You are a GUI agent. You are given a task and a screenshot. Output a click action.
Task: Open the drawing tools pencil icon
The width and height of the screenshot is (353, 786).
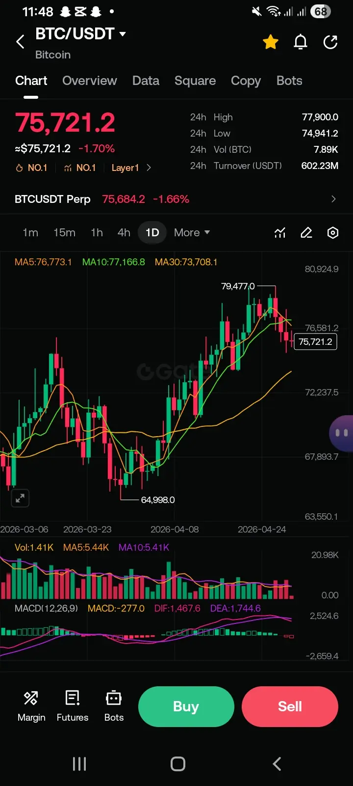(x=306, y=233)
